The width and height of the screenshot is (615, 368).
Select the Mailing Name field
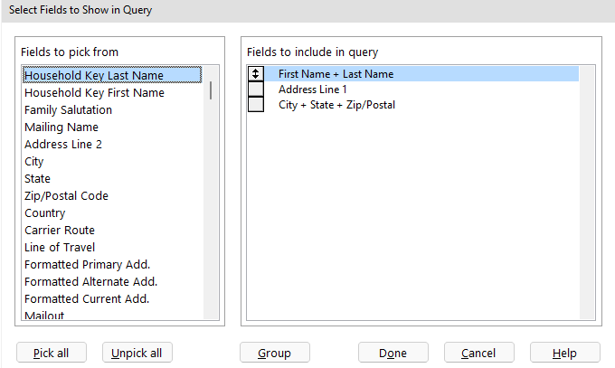(61, 127)
